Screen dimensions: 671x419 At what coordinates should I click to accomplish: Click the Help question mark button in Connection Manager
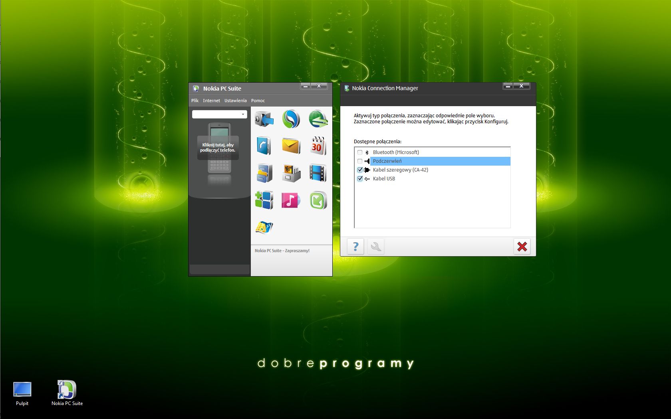click(355, 246)
